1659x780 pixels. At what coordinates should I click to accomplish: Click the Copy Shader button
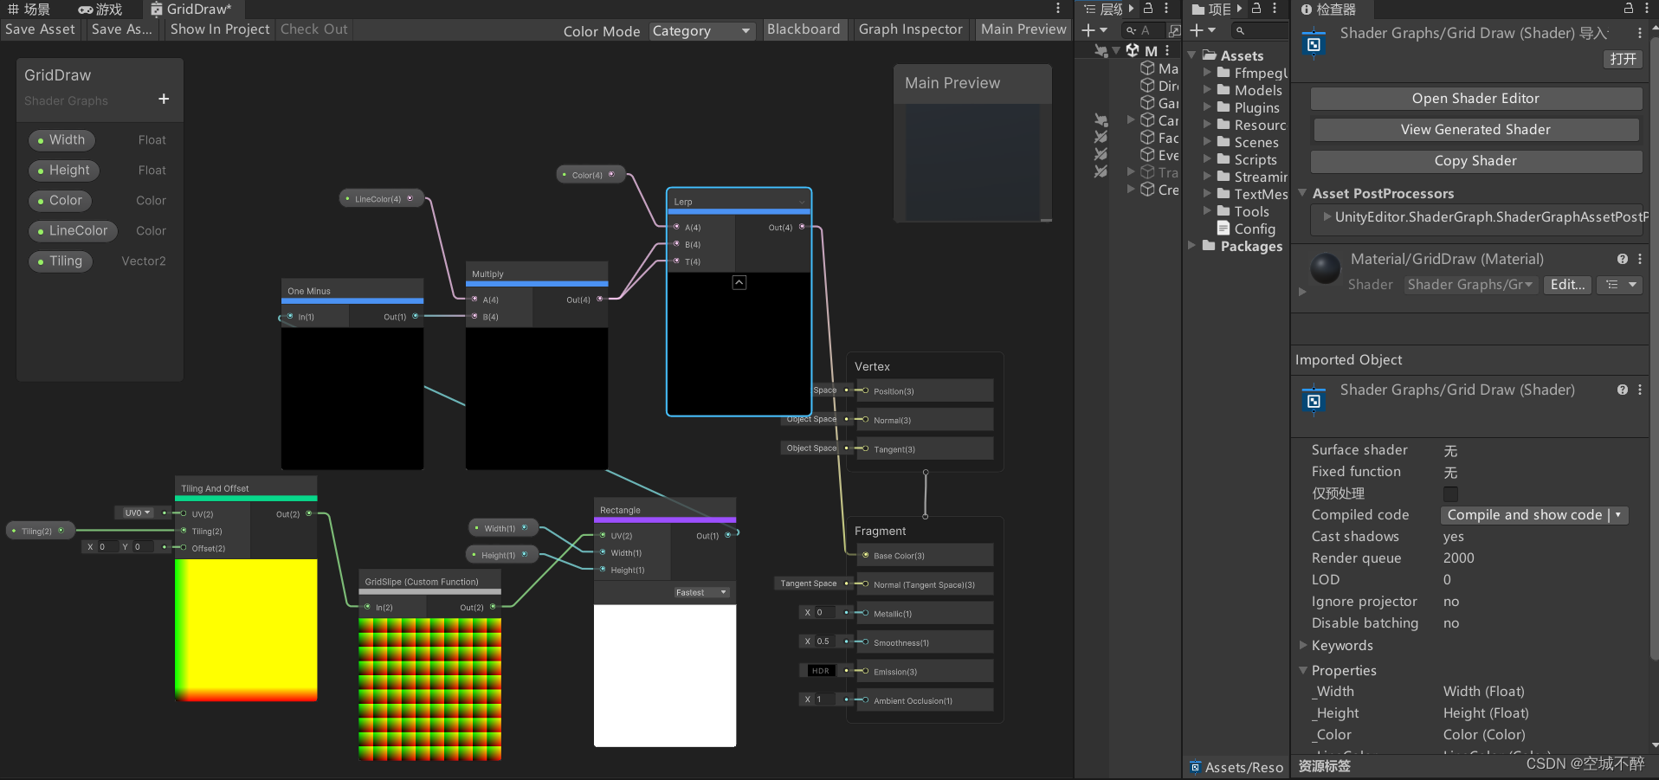pos(1475,161)
